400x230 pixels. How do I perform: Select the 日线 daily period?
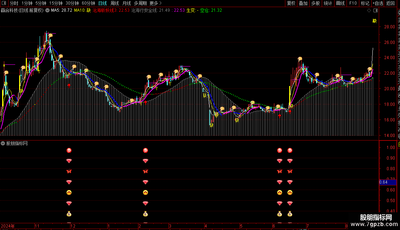pos(102,3)
